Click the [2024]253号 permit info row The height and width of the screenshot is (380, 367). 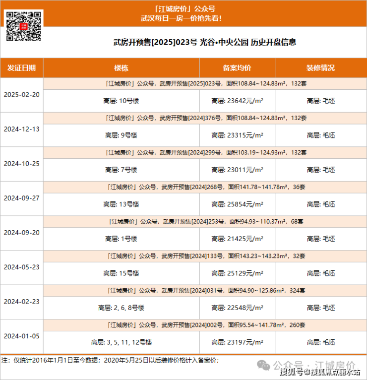(205, 222)
